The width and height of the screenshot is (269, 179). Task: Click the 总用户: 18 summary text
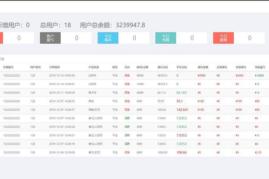click(55, 25)
